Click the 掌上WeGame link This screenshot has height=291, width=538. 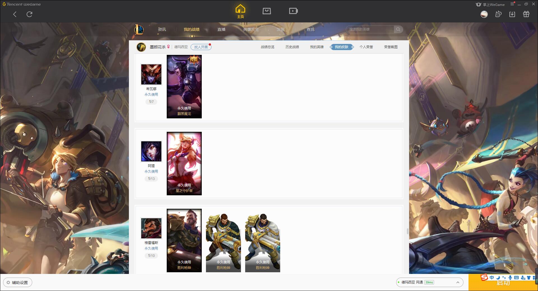point(494,4)
